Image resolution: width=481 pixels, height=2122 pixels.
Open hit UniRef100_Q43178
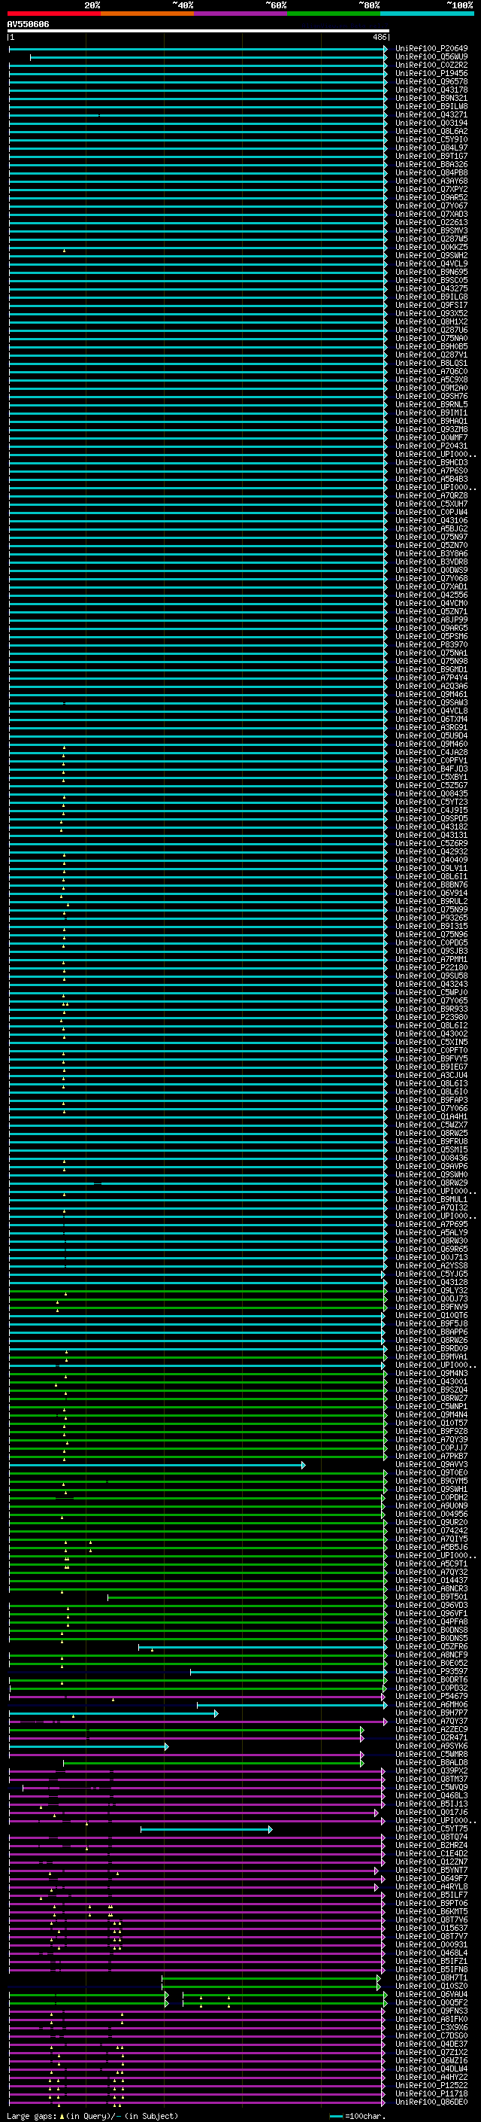point(431,90)
